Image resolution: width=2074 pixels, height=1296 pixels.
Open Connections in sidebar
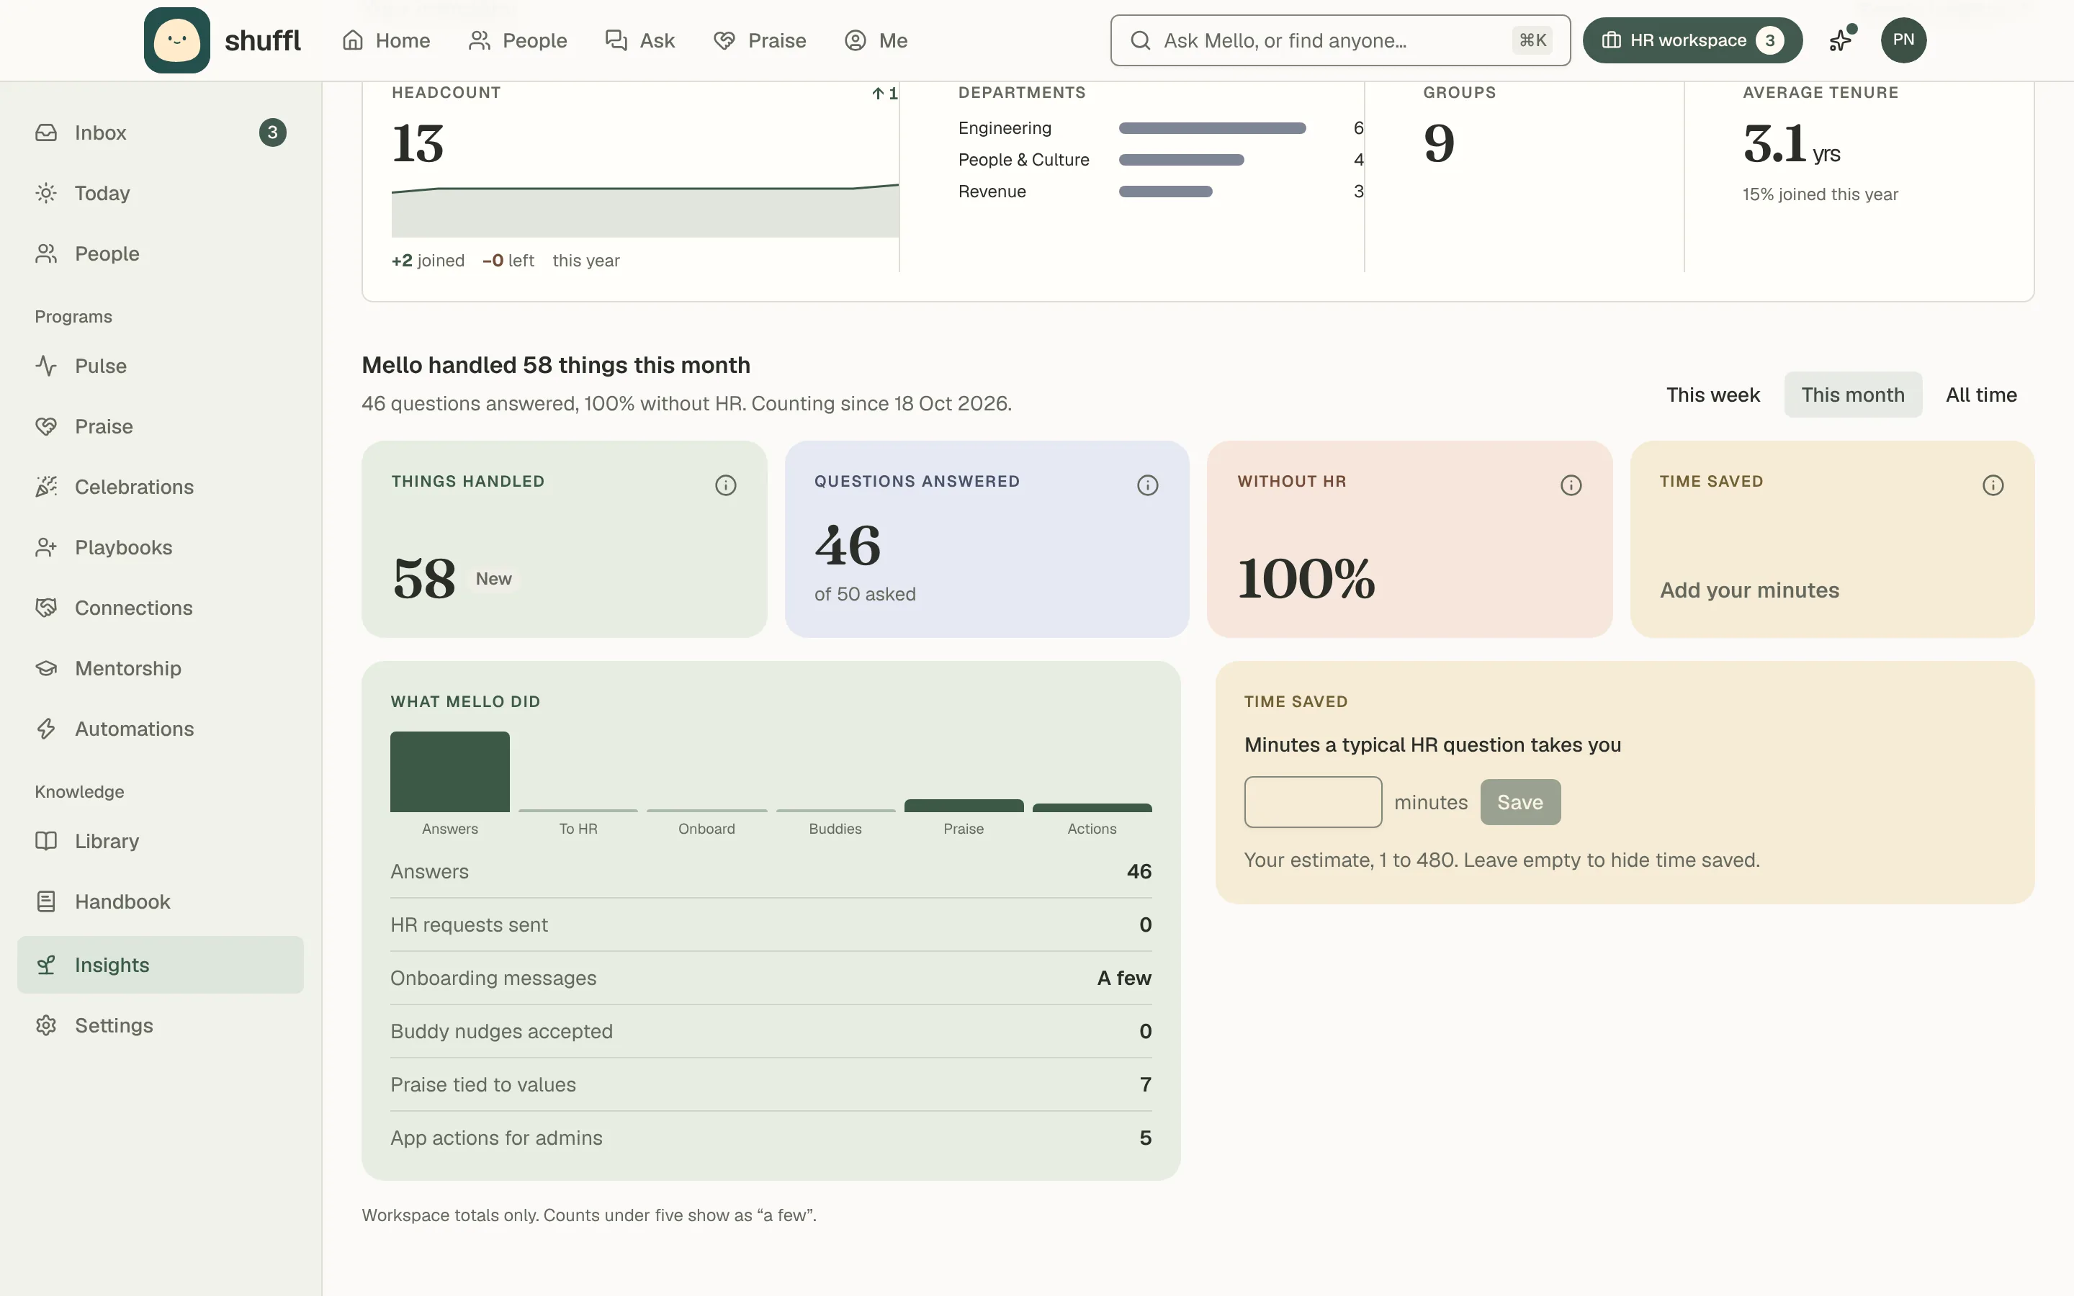161,608
